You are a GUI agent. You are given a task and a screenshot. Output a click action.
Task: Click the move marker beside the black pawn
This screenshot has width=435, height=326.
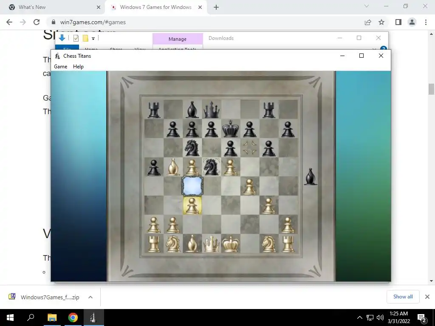tap(249, 147)
